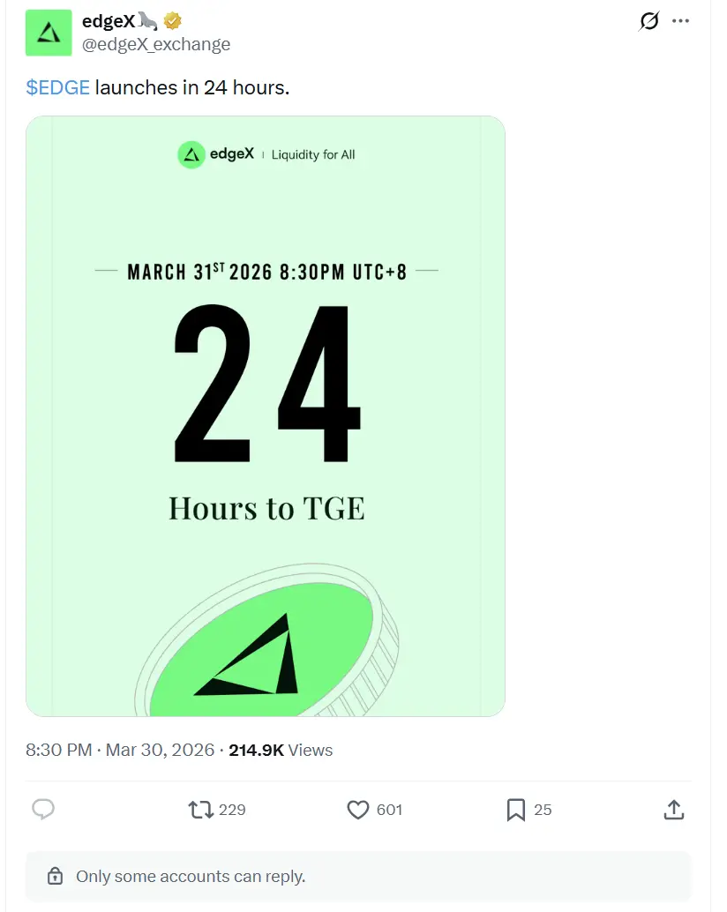
Task: Click the gold verified badge
Action: (x=174, y=22)
